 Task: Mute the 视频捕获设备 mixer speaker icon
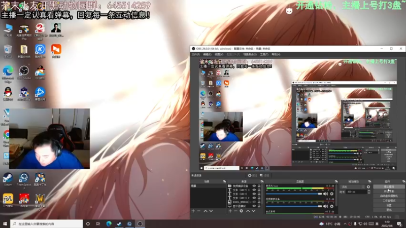[326, 206]
